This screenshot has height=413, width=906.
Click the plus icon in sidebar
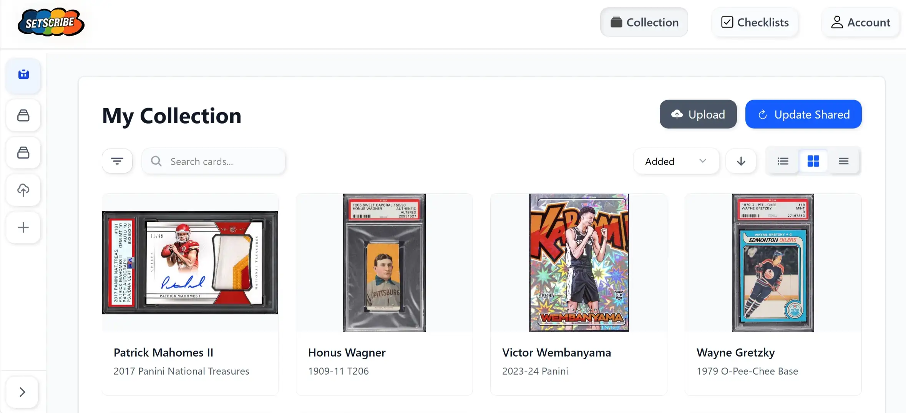(23, 228)
